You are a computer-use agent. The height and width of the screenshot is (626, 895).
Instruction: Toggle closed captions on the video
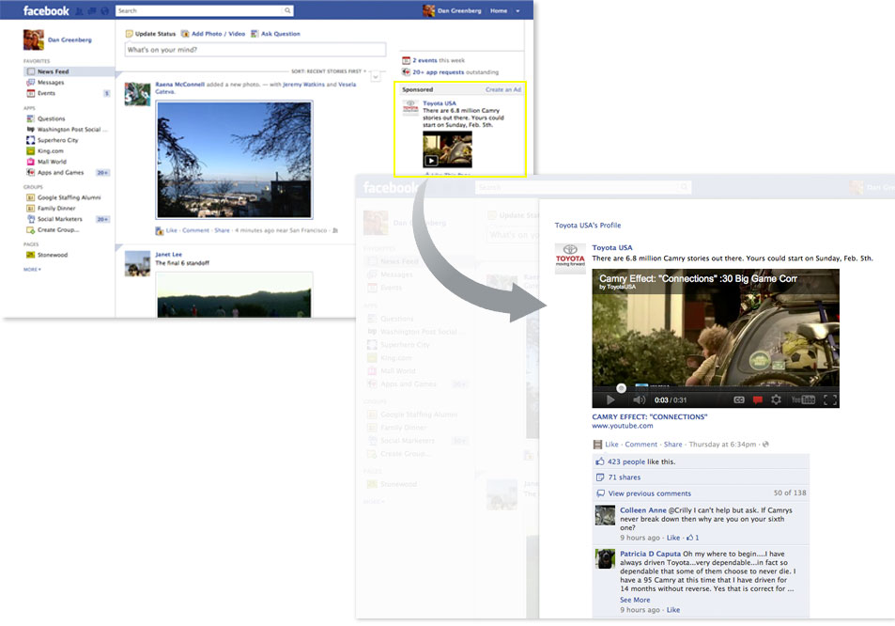[739, 399]
